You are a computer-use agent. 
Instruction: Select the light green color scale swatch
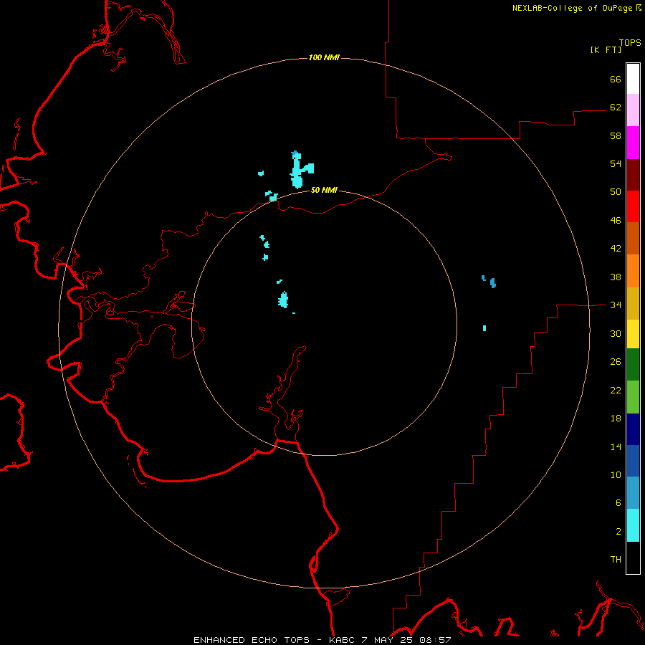(633, 397)
